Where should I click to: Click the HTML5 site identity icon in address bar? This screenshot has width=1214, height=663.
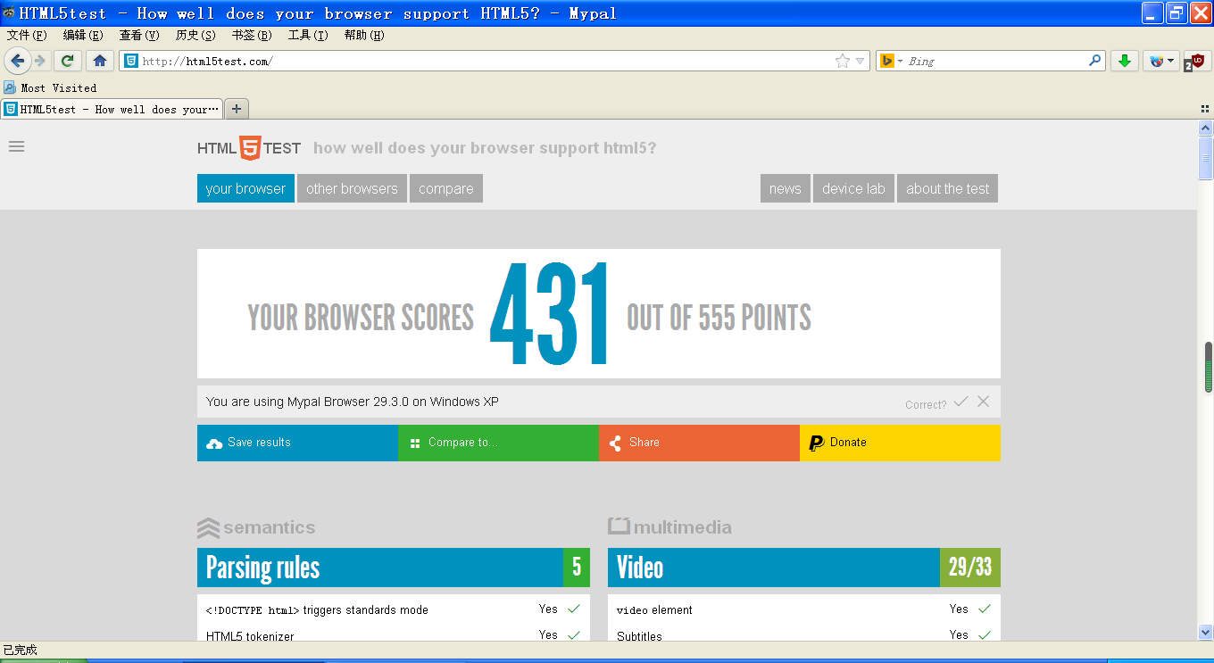pyautogui.click(x=131, y=61)
